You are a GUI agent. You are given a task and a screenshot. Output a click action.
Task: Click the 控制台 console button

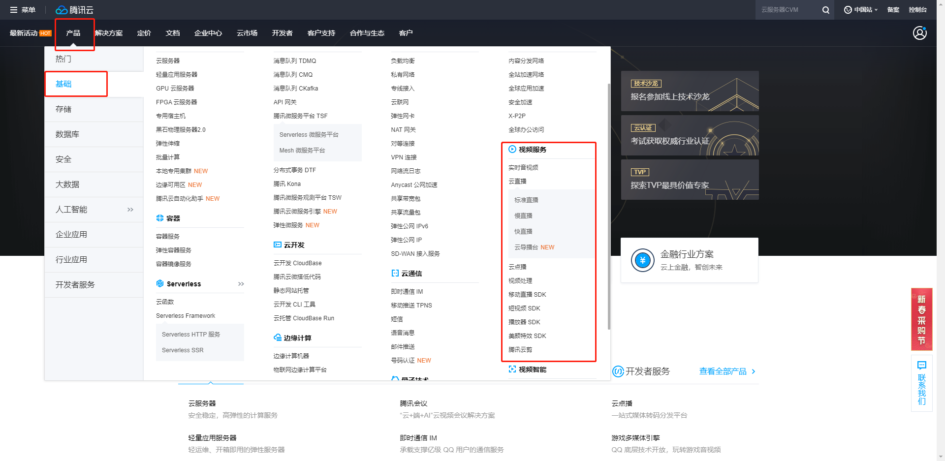(x=917, y=10)
